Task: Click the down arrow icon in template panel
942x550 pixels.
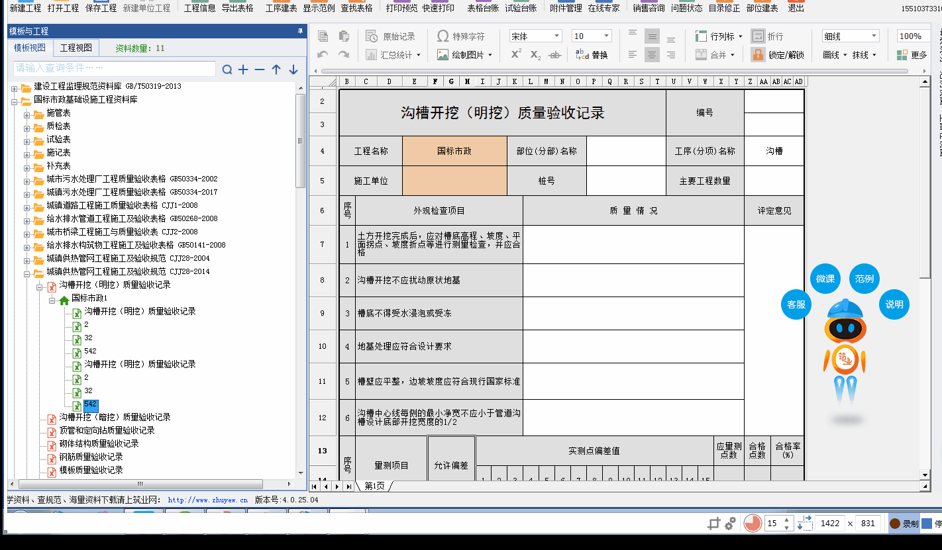Action: [293, 69]
